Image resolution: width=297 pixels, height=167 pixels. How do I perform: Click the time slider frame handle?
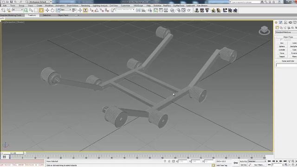tap(13, 153)
